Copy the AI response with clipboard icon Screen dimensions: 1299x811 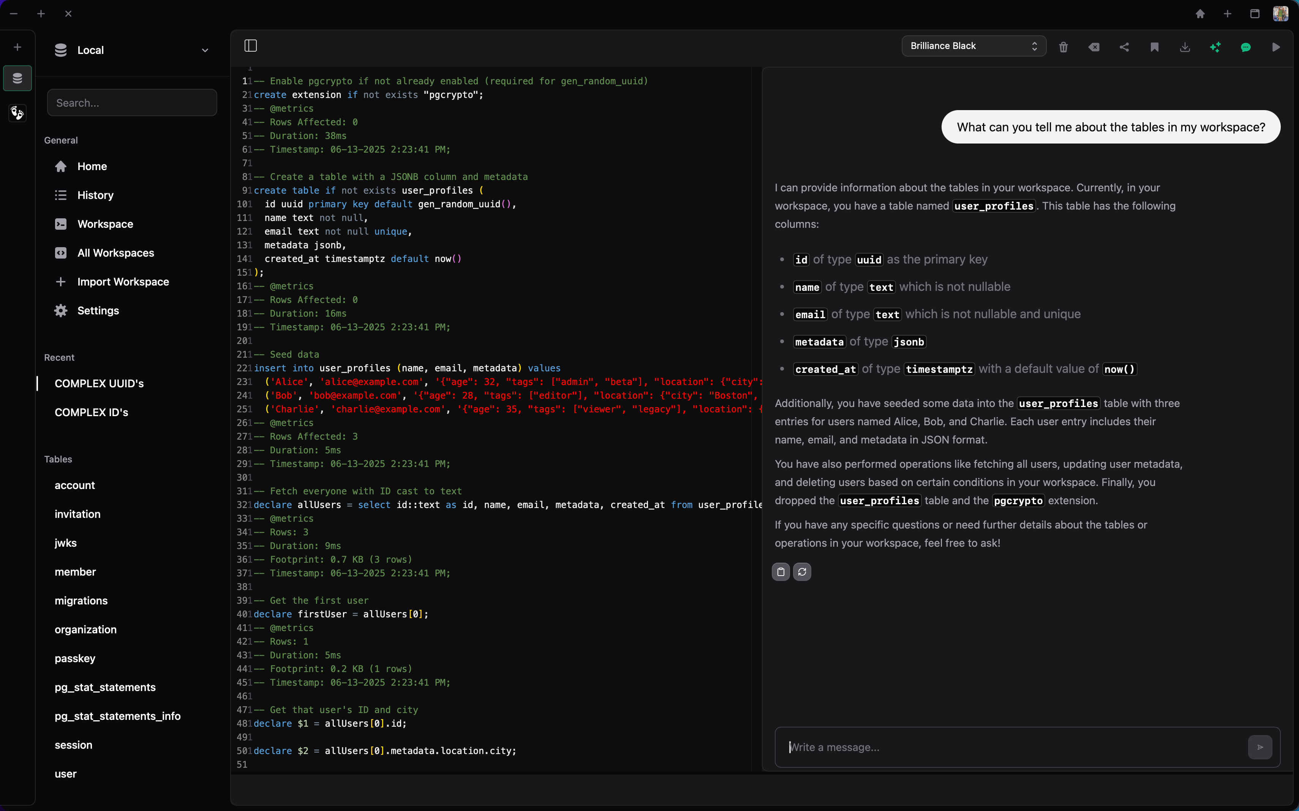[781, 572]
